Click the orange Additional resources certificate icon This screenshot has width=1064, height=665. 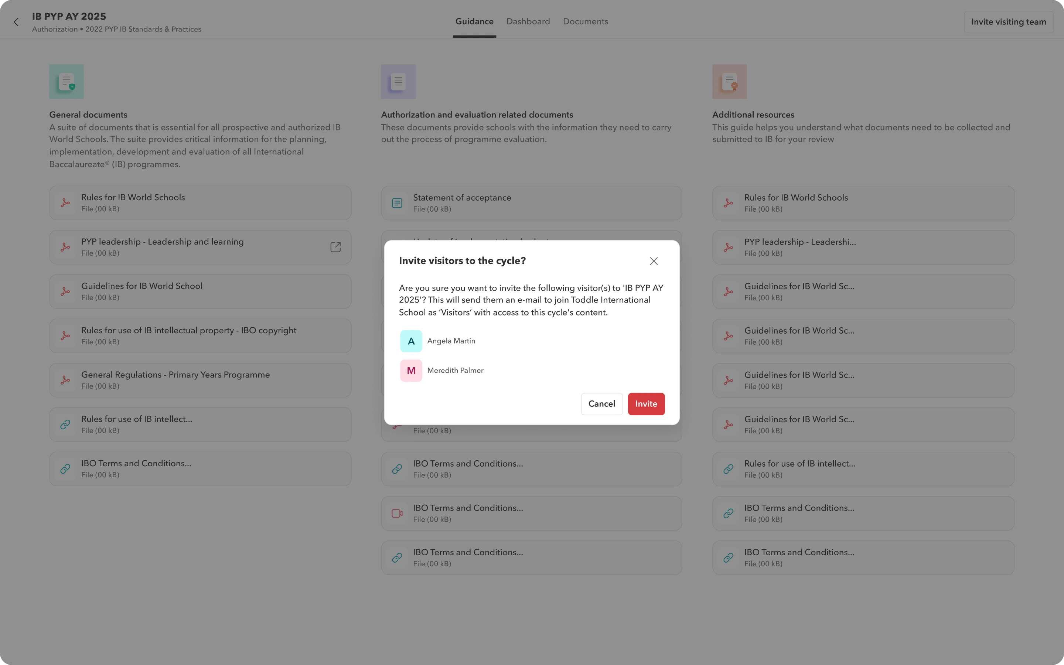click(x=729, y=81)
